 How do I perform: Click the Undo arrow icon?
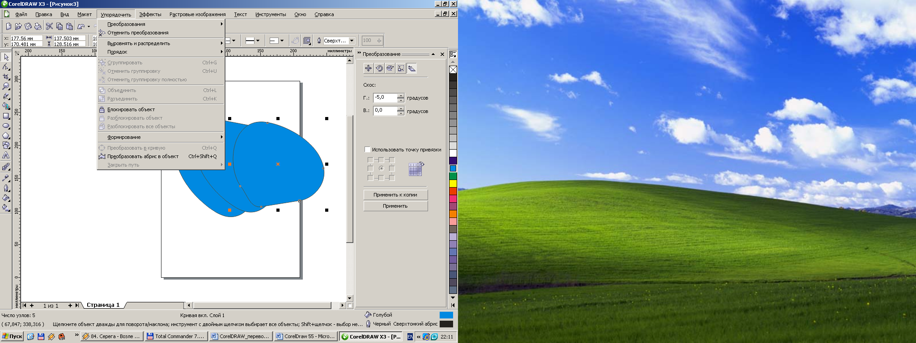click(x=81, y=26)
